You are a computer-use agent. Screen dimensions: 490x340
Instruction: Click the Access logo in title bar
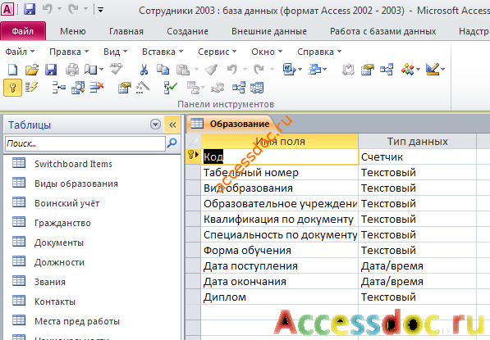pos(7,9)
